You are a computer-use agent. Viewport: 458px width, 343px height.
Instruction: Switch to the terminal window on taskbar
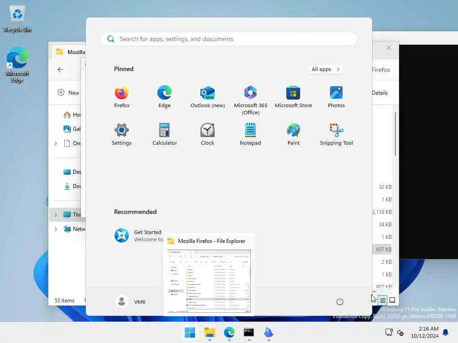(x=249, y=332)
